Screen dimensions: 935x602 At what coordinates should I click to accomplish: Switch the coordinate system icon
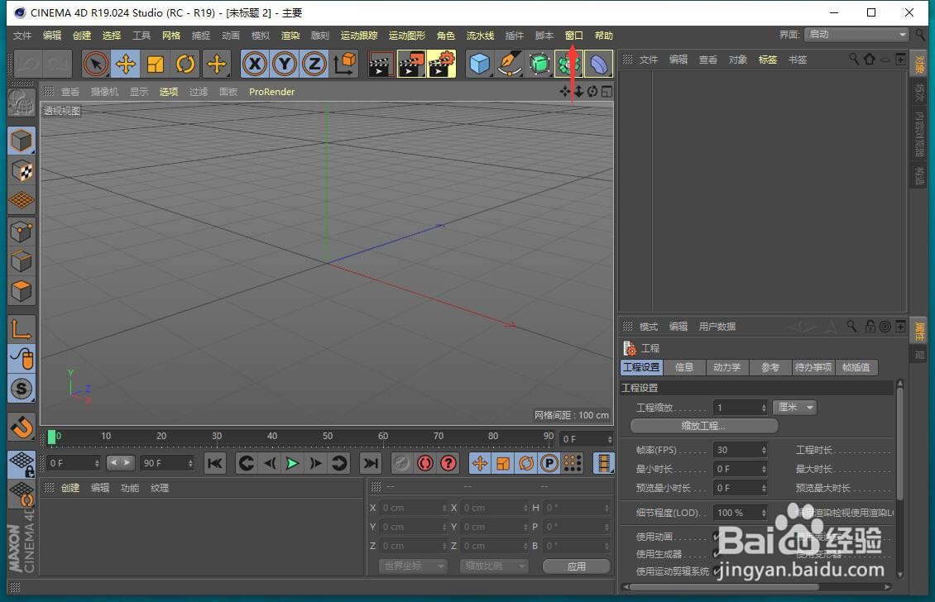click(344, 64)
